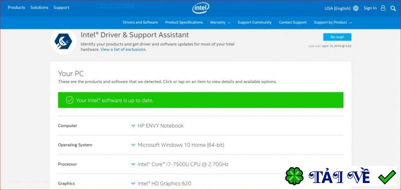The image size is (401, 190).
Task: Expand Support by Product dropdown
Action: click(333, 22)
